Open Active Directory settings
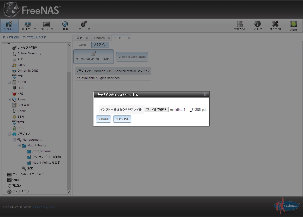 tap(29, 53)
